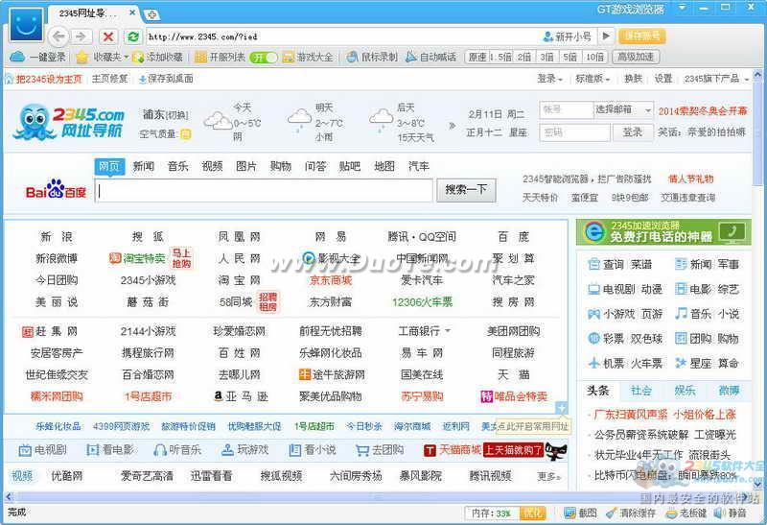The width and height of the screenshot is (767, 525).
Task: Open a new tab with plus icon
Action: [151, 14]
